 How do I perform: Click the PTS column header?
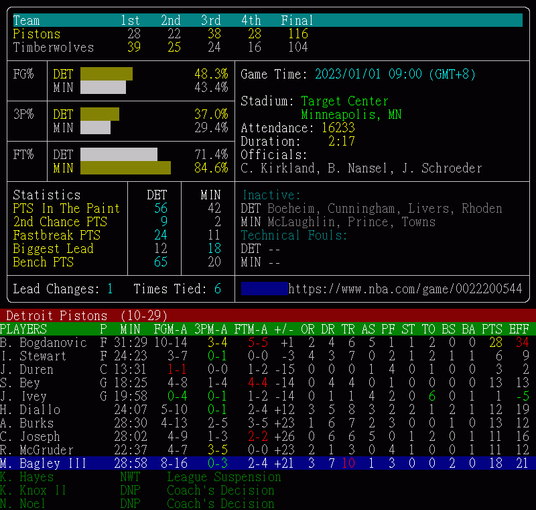pos(492,329)
